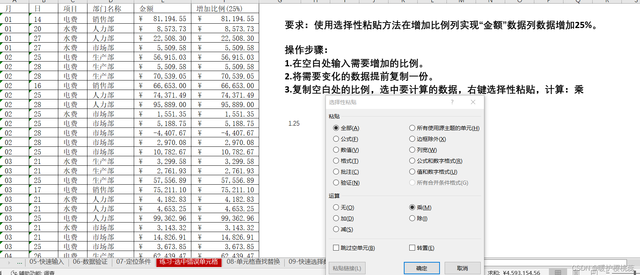Click 人力部 in the 74,371.49 row
This screenshot has height=275, width=640.
point(110,95)
